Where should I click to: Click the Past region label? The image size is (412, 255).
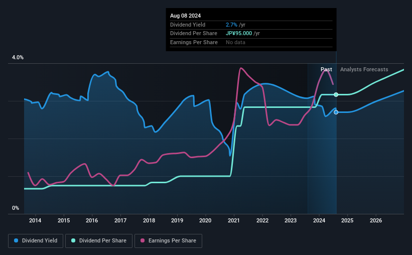pyautogui.click(x=326, y=69)
